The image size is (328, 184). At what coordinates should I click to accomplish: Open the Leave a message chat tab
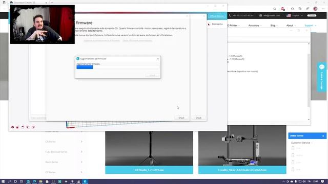click(322, 77)
